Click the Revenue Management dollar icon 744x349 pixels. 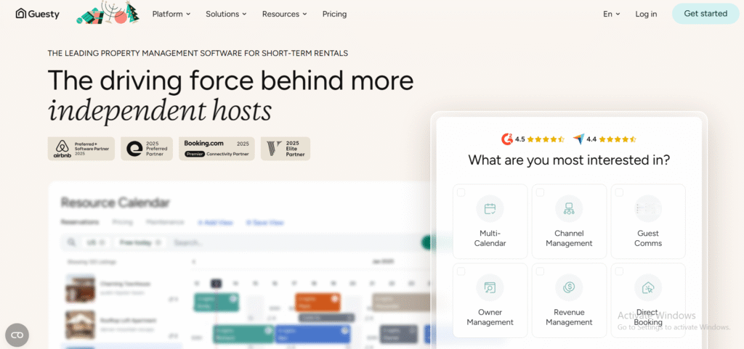569,287
